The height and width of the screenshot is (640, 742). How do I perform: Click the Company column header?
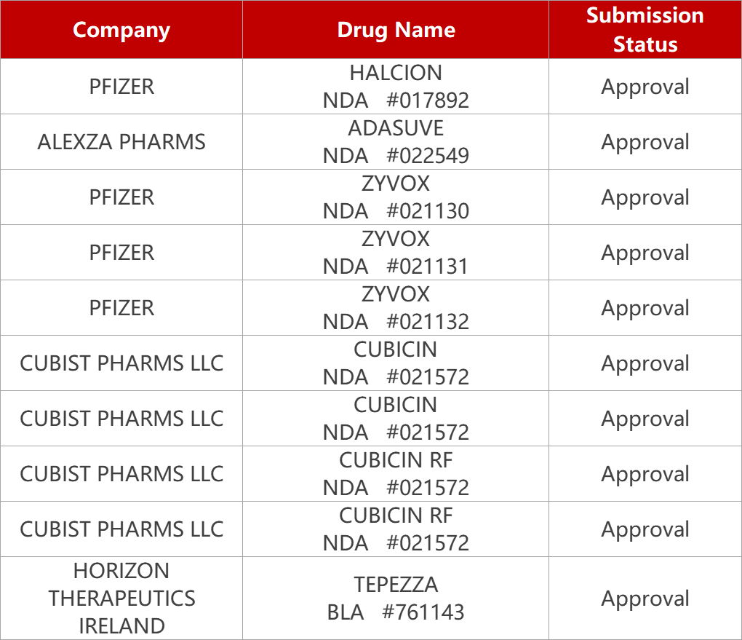(x=121, y=30)
